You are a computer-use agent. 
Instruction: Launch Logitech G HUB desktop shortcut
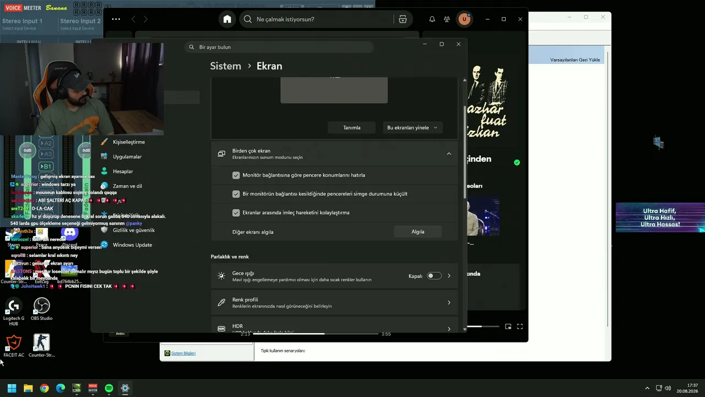point(14,312)
